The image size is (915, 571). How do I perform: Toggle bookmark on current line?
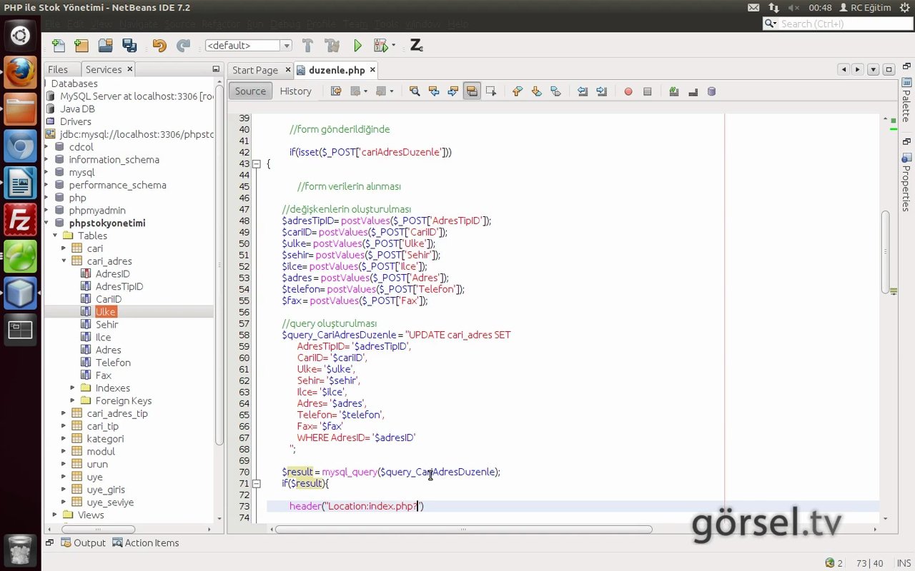(556, 91)
